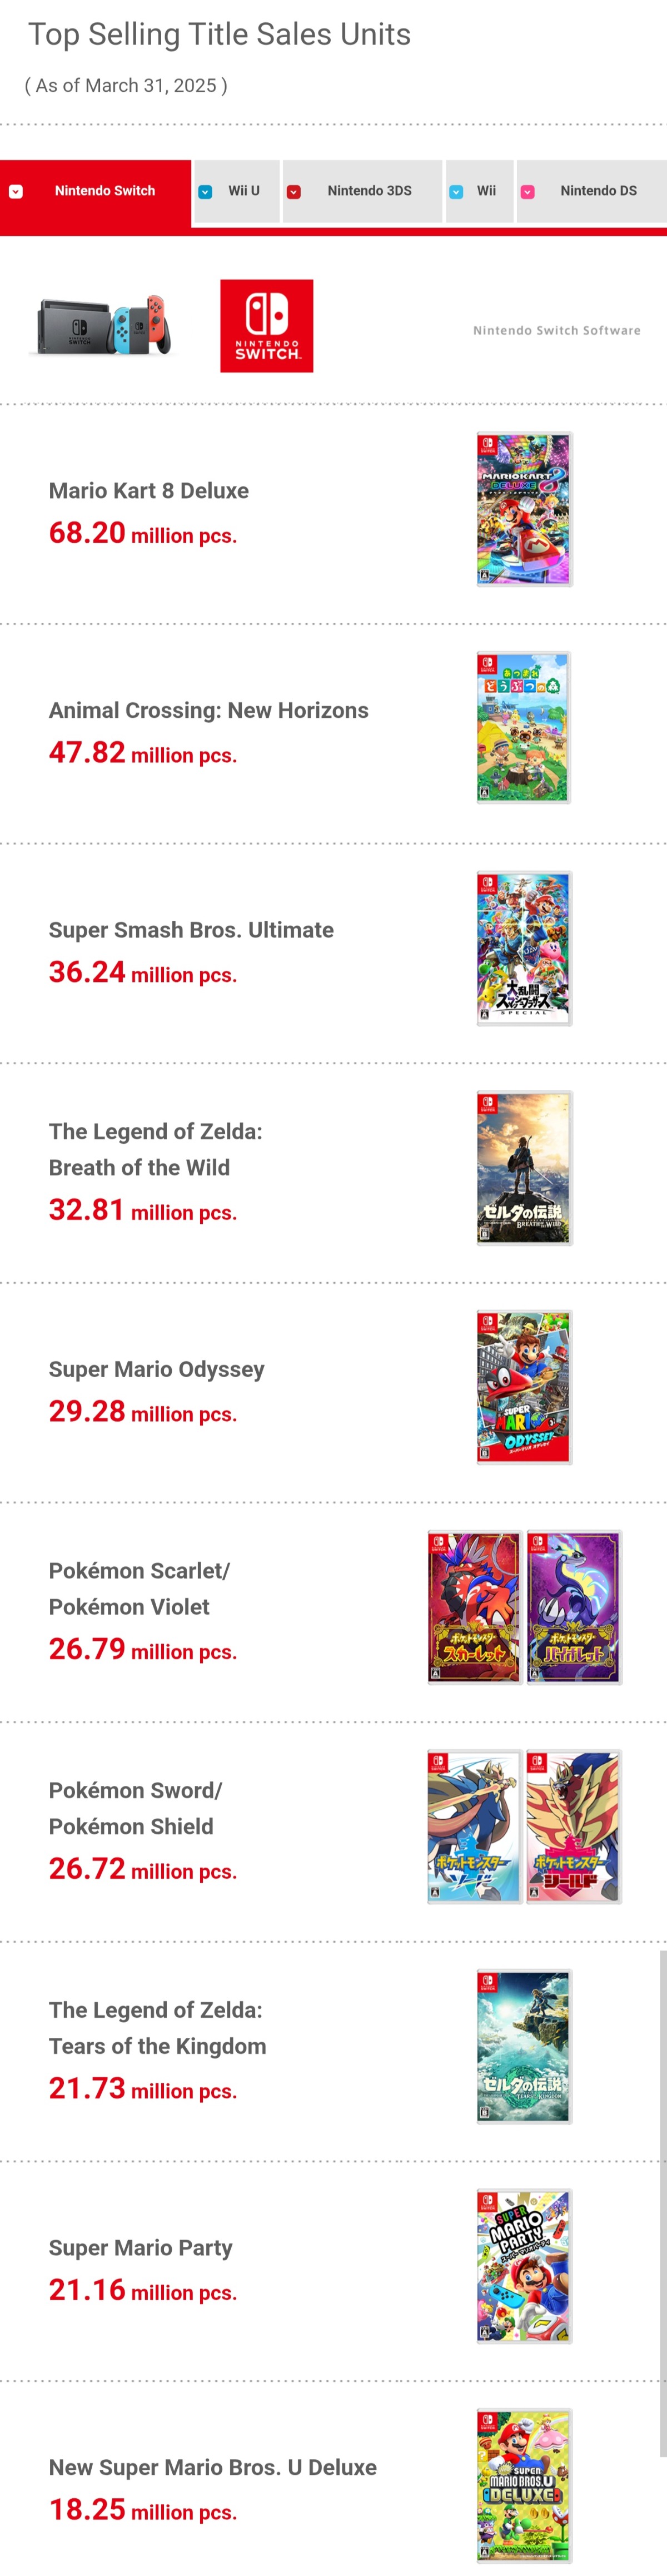Click the Nintendo 3DS red chevron

click(294, 192)
